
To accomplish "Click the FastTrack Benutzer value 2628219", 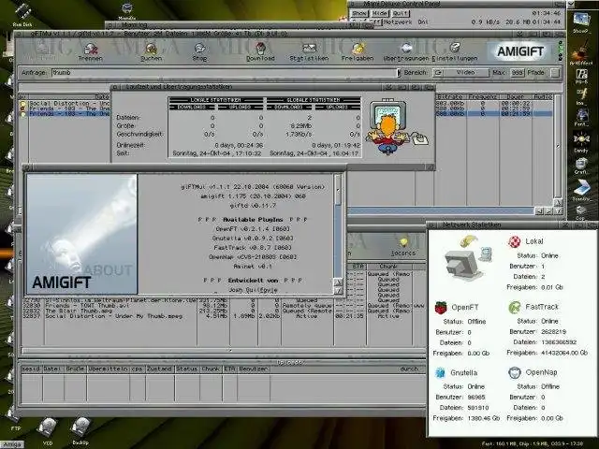I will point(553,332).
